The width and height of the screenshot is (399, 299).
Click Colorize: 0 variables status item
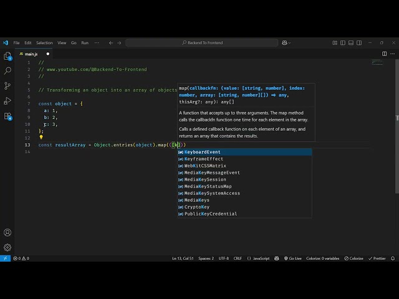click(322, 259)
